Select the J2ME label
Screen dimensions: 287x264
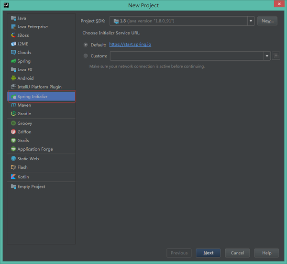click(x=22, y=44)
